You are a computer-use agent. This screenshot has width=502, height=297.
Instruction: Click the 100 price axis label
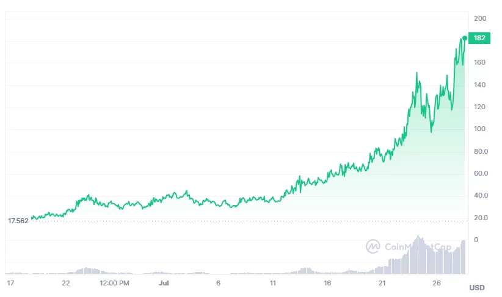pyautogui.click(x=480, y=129)
